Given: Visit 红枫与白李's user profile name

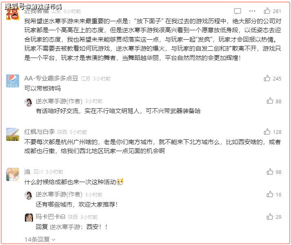Looking at the screenshot, I should coord(40,132).
